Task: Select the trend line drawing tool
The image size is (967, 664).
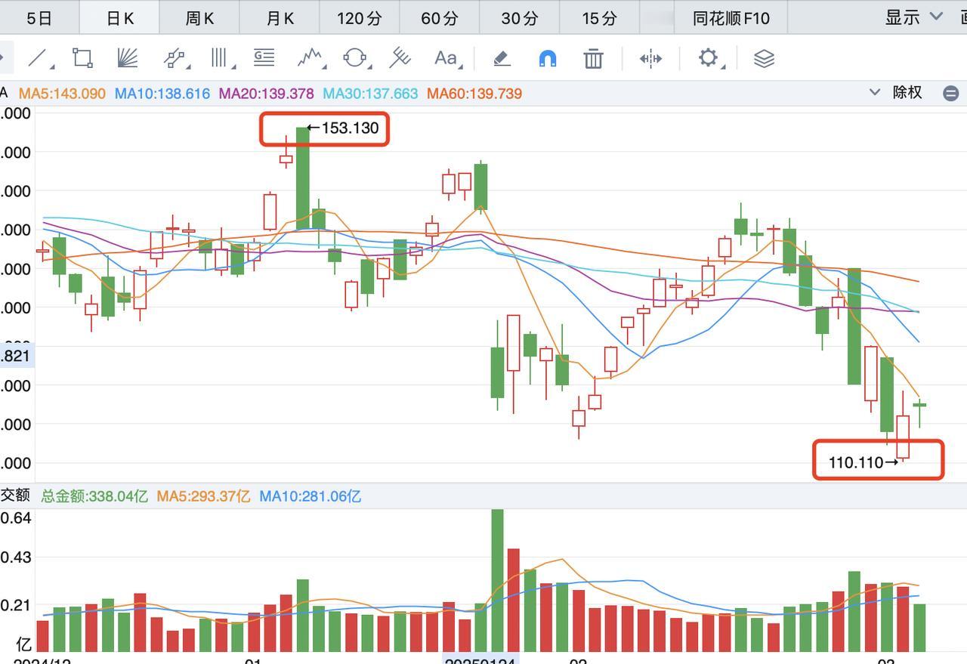Action: pos(38,58)
